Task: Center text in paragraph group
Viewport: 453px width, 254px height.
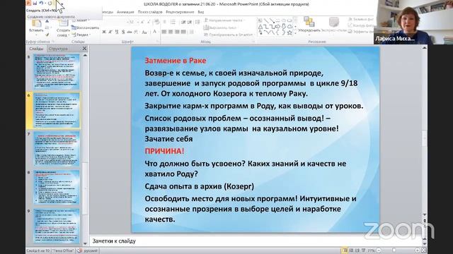Action: pyautogui.click(x=171, y=32)
